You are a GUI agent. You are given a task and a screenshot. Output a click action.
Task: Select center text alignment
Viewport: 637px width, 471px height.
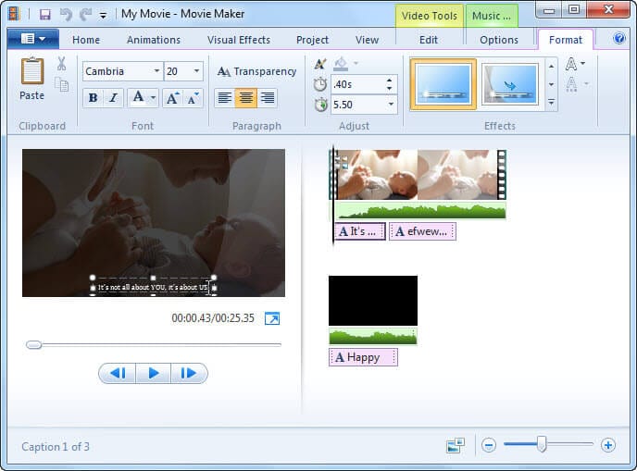tap(245, 98)
